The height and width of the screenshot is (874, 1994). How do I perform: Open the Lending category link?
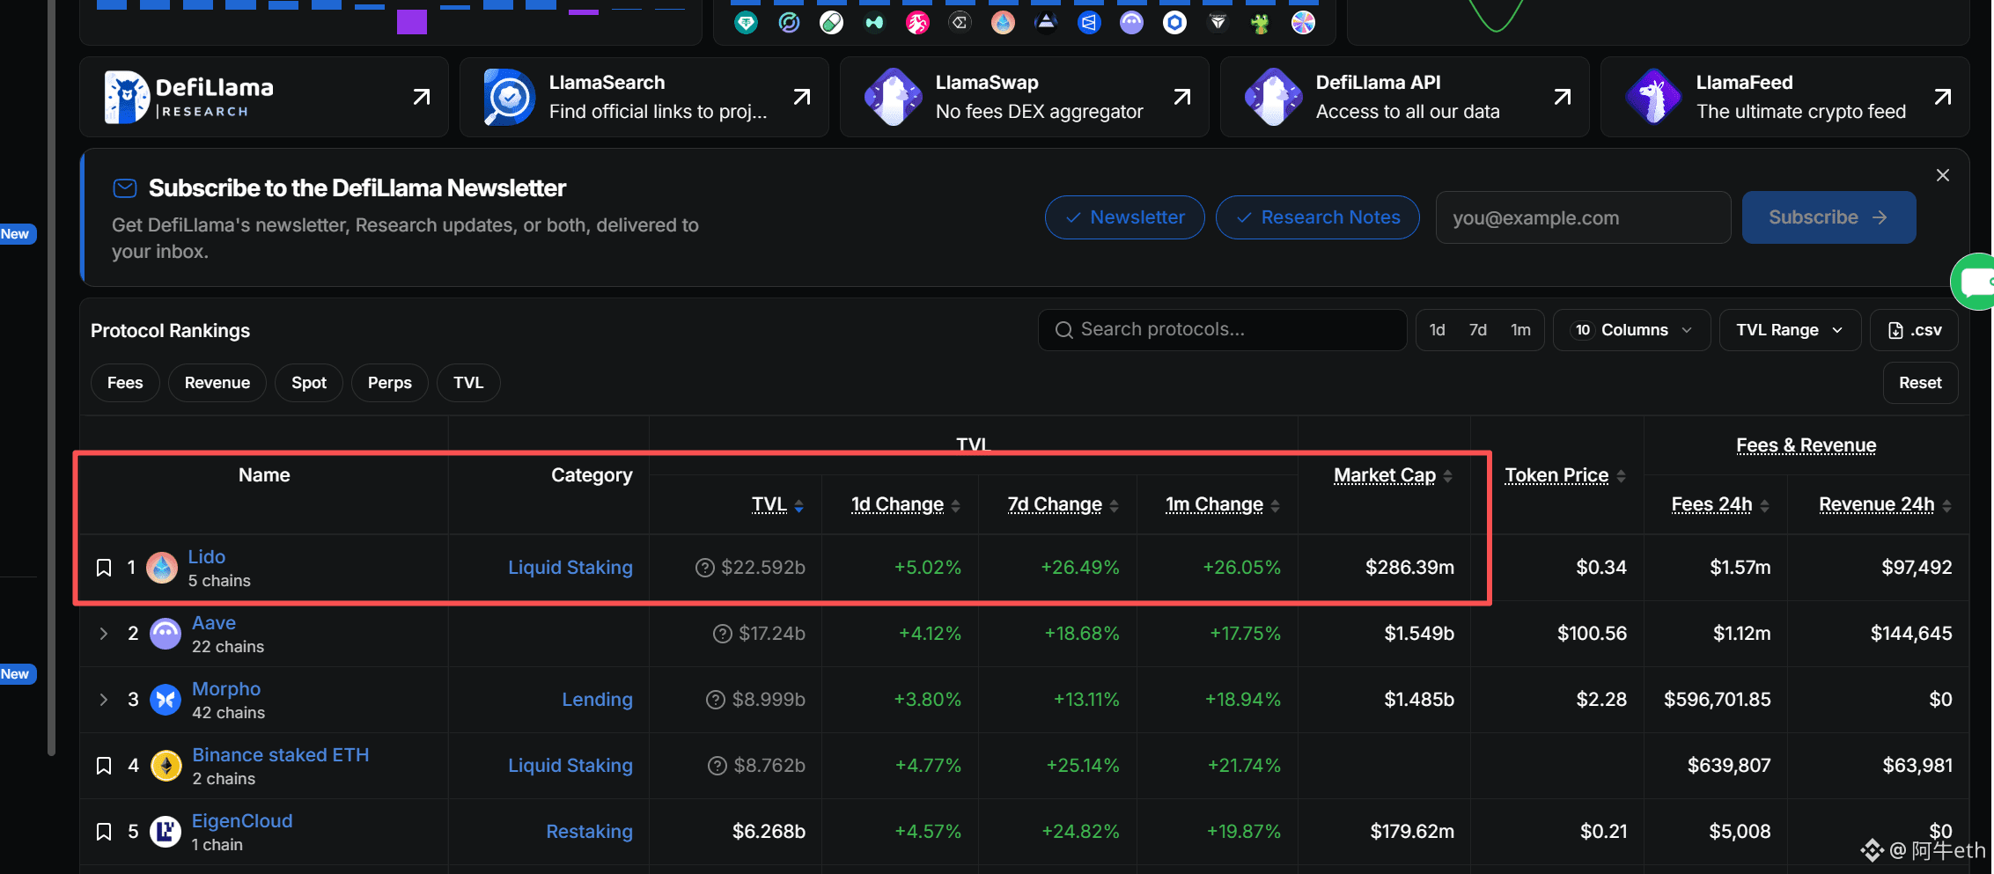(x=598, y=700)
